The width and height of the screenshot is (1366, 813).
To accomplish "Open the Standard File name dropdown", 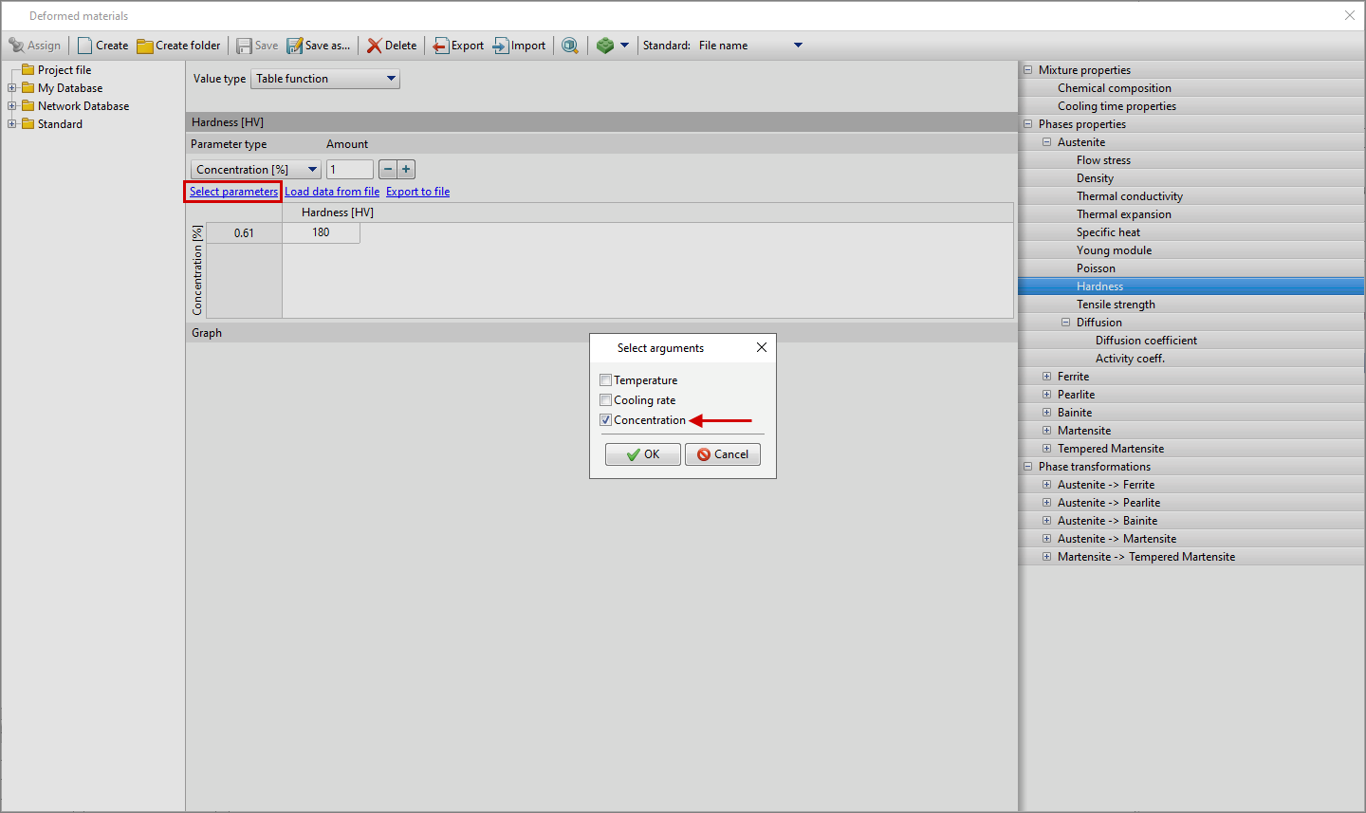I will pos(797,46).
